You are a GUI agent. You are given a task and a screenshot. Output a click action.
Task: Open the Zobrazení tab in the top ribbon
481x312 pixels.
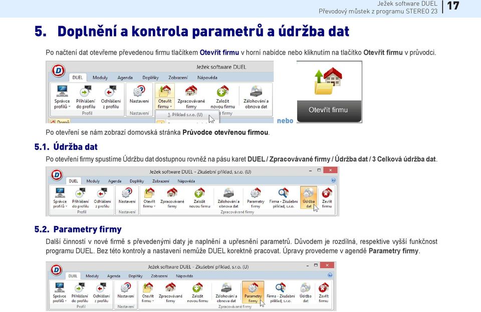click(178, 78)
